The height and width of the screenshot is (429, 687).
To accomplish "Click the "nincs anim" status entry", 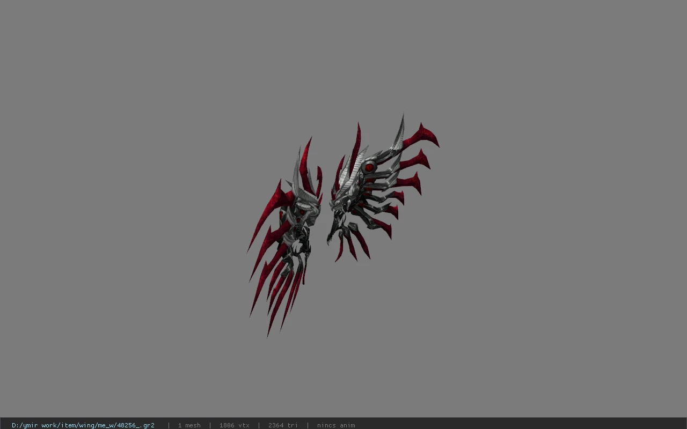I will (336, 425).
